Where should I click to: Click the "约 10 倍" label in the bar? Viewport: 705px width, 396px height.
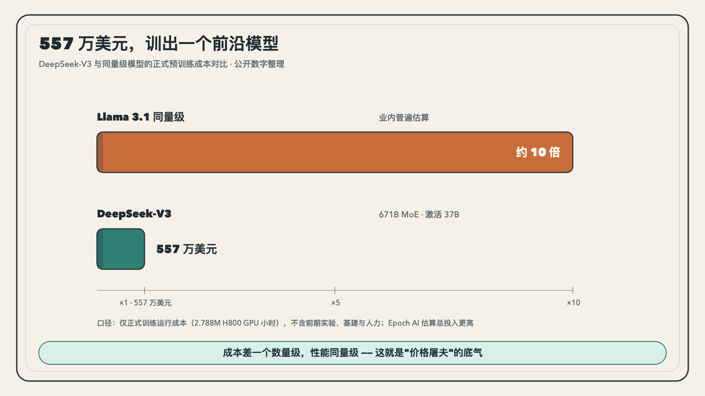[x=538, y=152]
